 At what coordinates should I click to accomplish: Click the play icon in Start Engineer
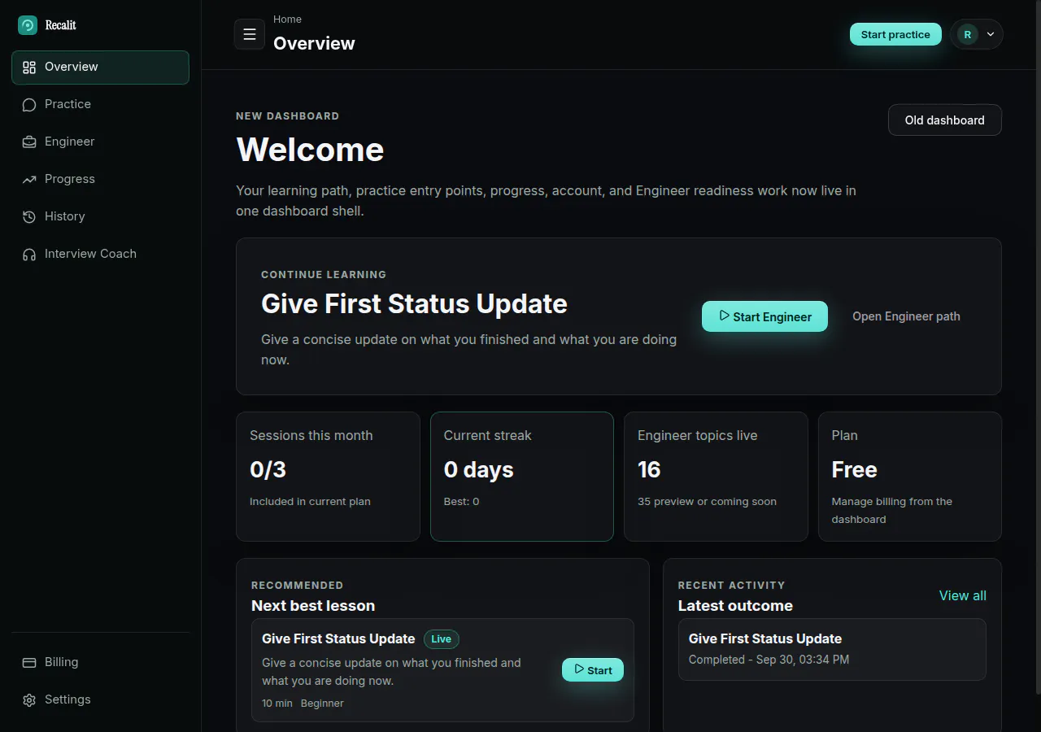pos(724,316)
